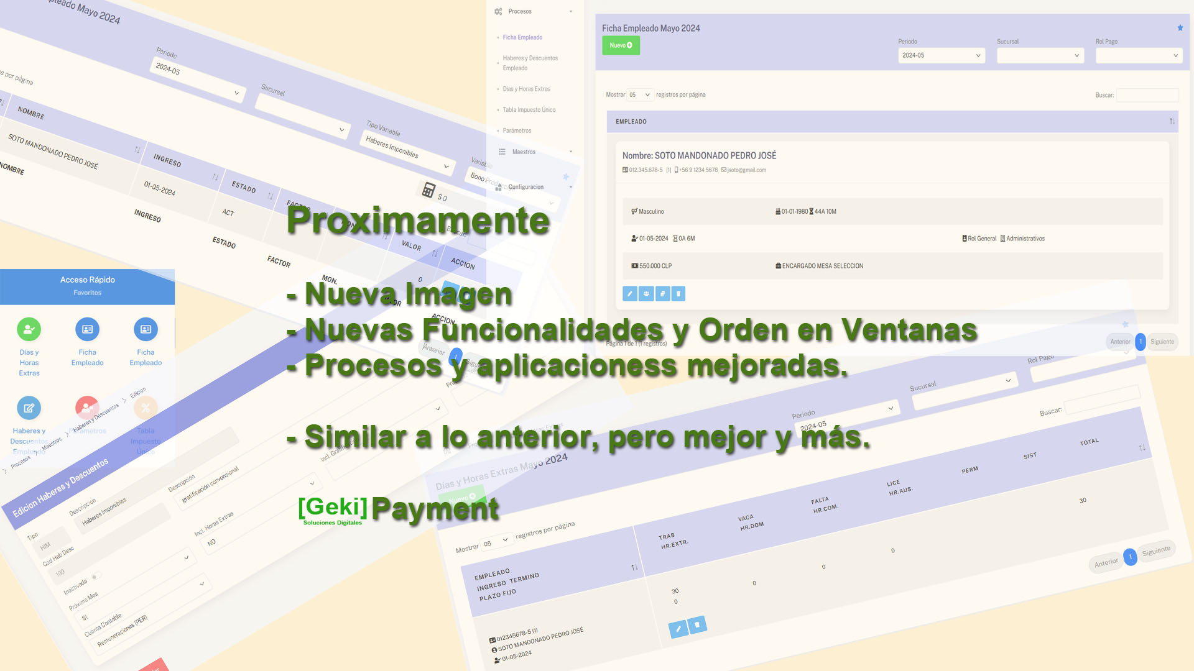Sort the EMPLEADO column in Ficha Empleado table
The height and width of the screenshot is (671, 1194).
point(1172,122)
